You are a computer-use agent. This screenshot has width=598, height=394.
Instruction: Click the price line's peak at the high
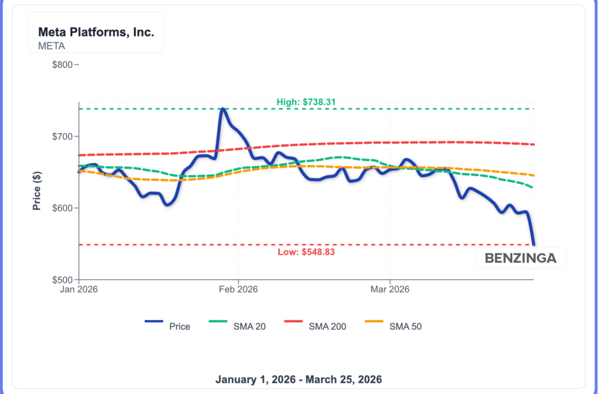[x=222, y=109]
